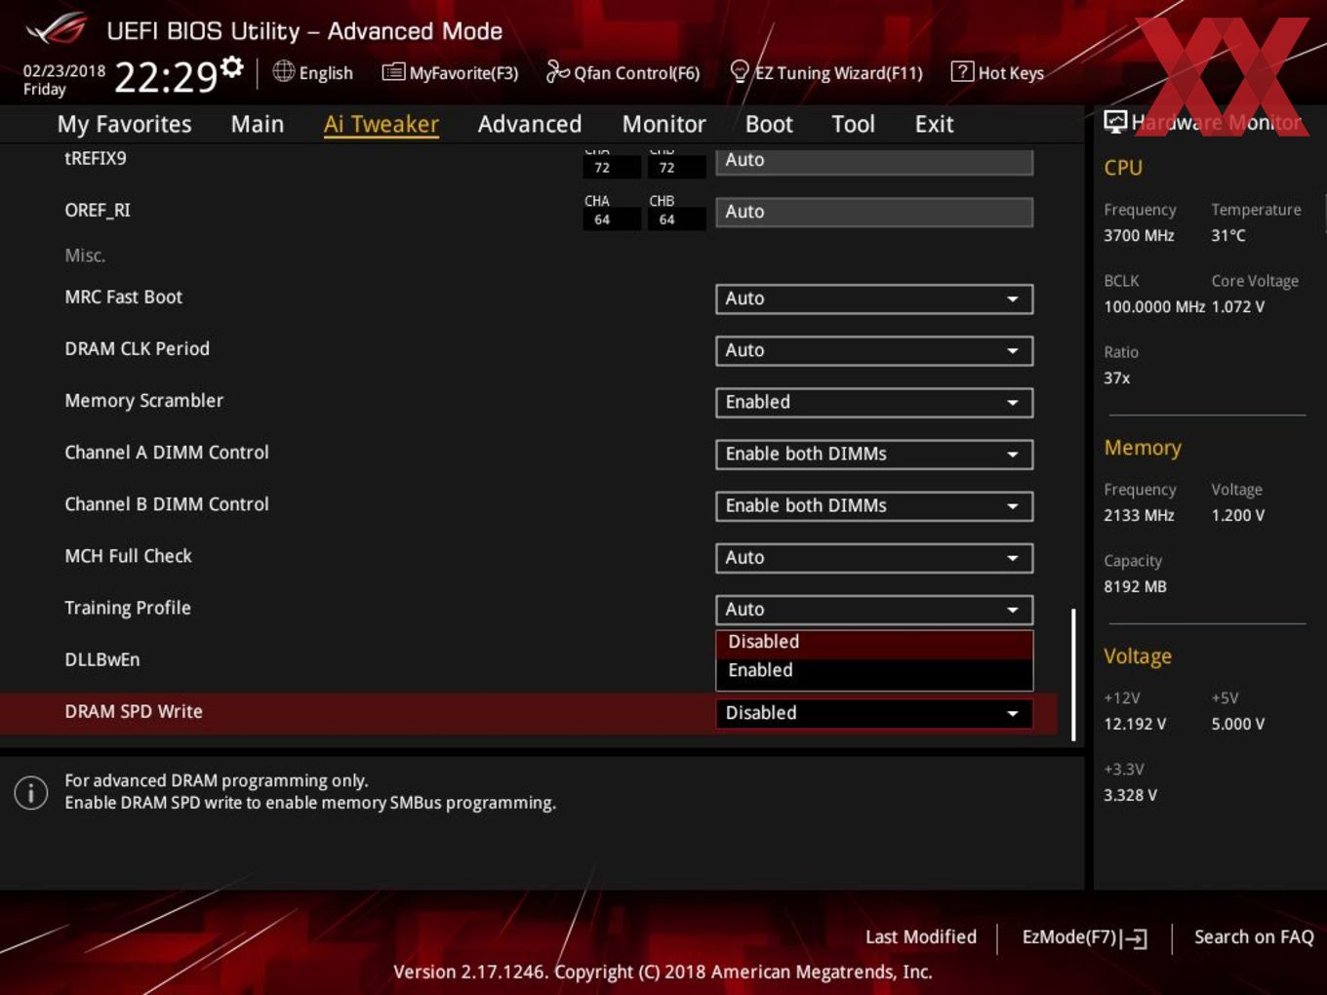Viewport: 1327px width, 995px height.
Task: Launch EZ Tuning Wizard(F11)
Action: pyautogui.click(x=826, y=72)
